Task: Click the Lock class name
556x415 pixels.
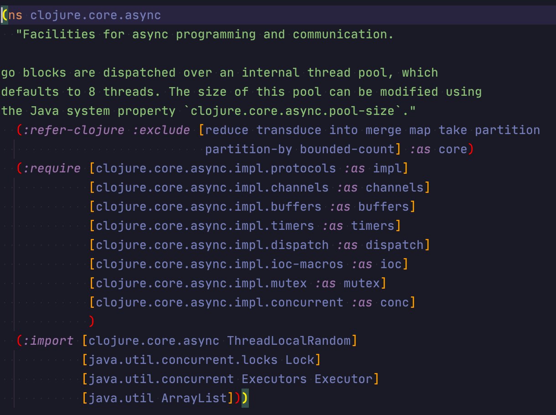Action: [300, 360]
